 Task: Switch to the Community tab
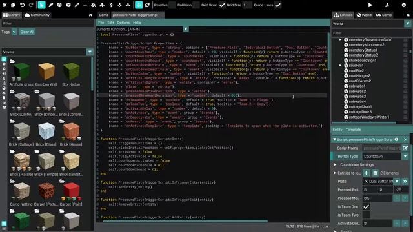(x=37, y=15)
